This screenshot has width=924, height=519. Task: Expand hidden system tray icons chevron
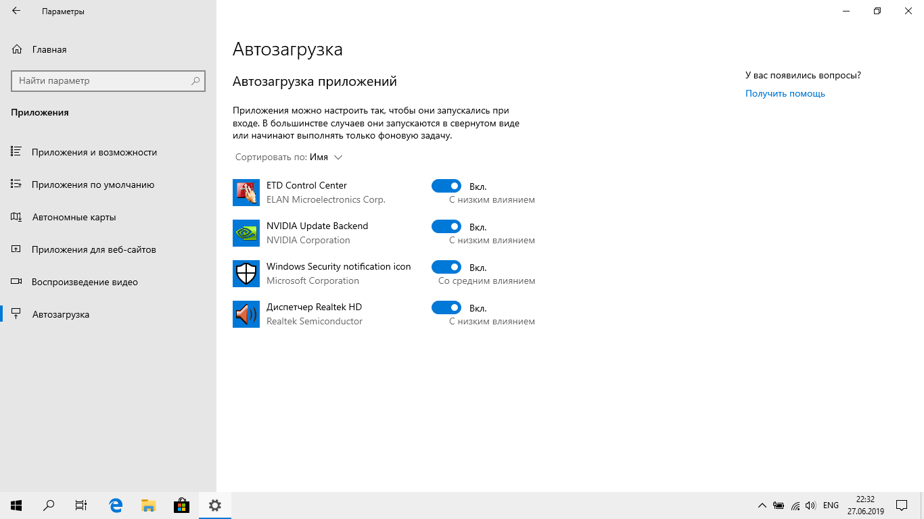[x=762, y=505]
